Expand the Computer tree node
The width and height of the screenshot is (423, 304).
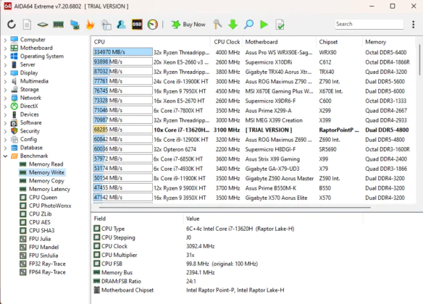(5, 40)
